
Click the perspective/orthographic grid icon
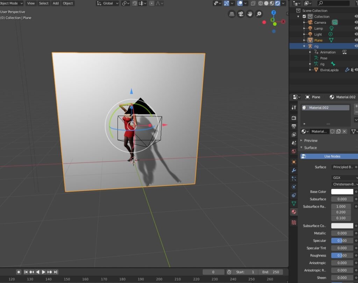pyautogui.click(x=232, y=14)
